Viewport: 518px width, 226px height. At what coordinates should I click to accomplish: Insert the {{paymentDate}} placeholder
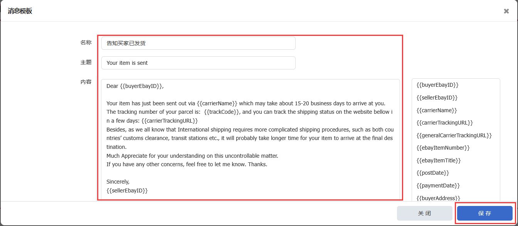coord(438,186)
